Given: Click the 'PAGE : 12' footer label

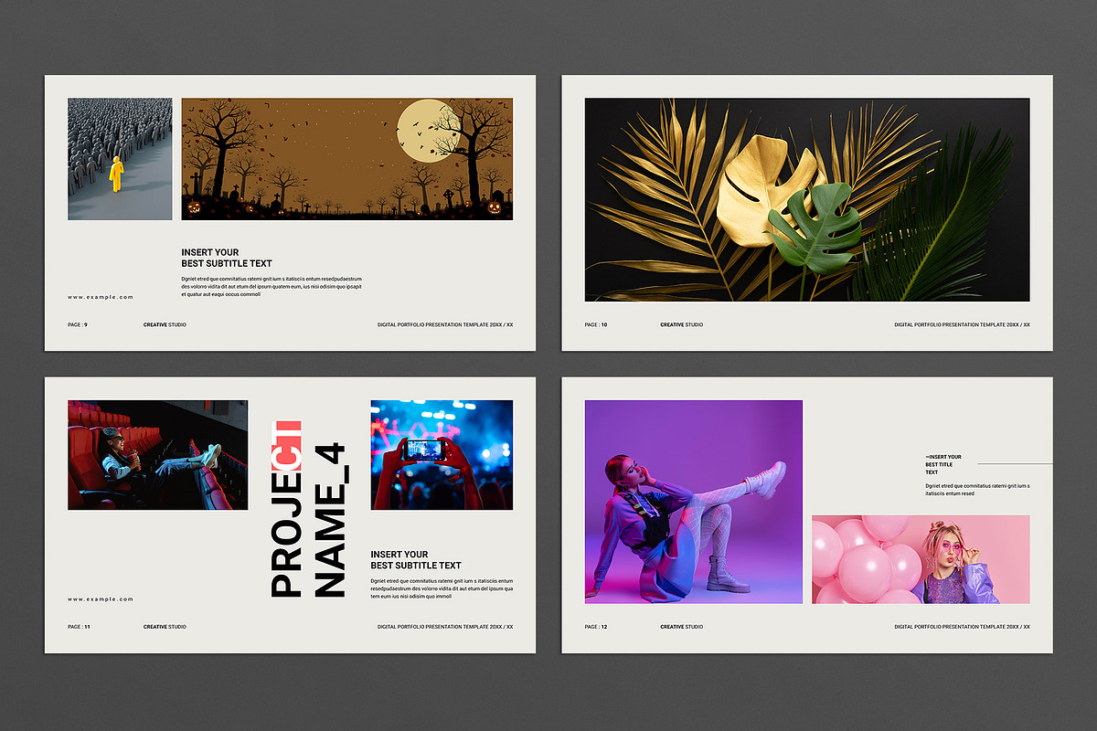Looking at the screenshot, I should [x=596, y=627].
